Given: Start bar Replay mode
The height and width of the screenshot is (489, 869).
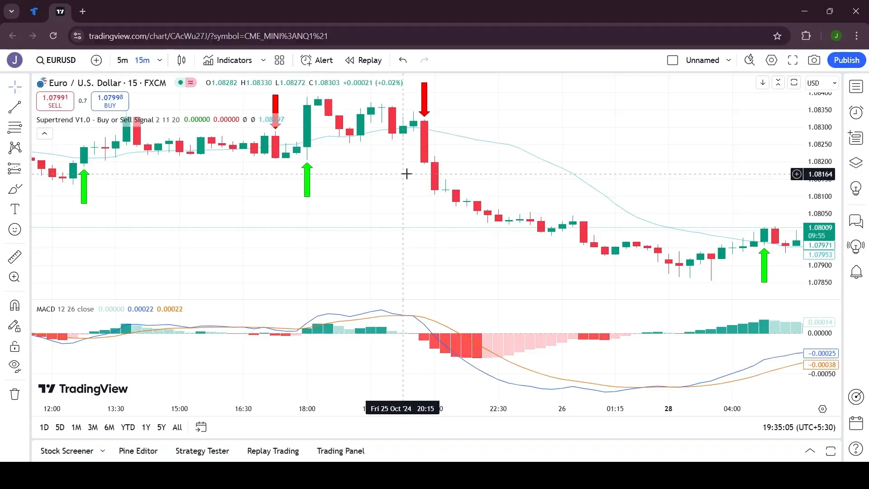Looking at the screenshot, I should tap(363, 60).
